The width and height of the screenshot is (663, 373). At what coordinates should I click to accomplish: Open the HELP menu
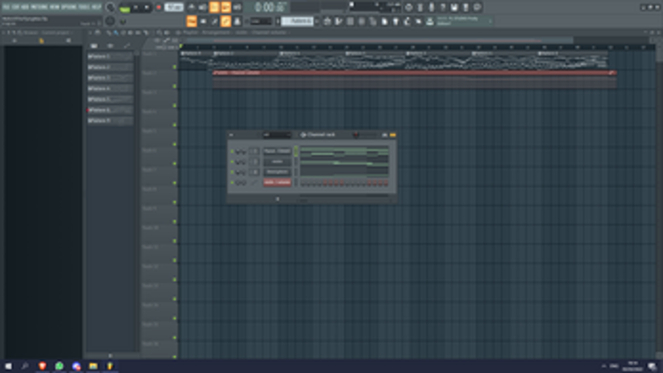(x=96, y=7)
